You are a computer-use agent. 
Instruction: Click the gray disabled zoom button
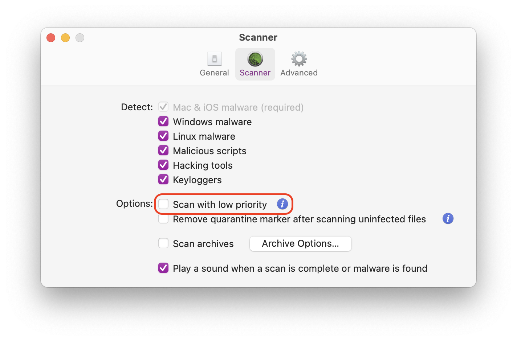click(80, 38)
